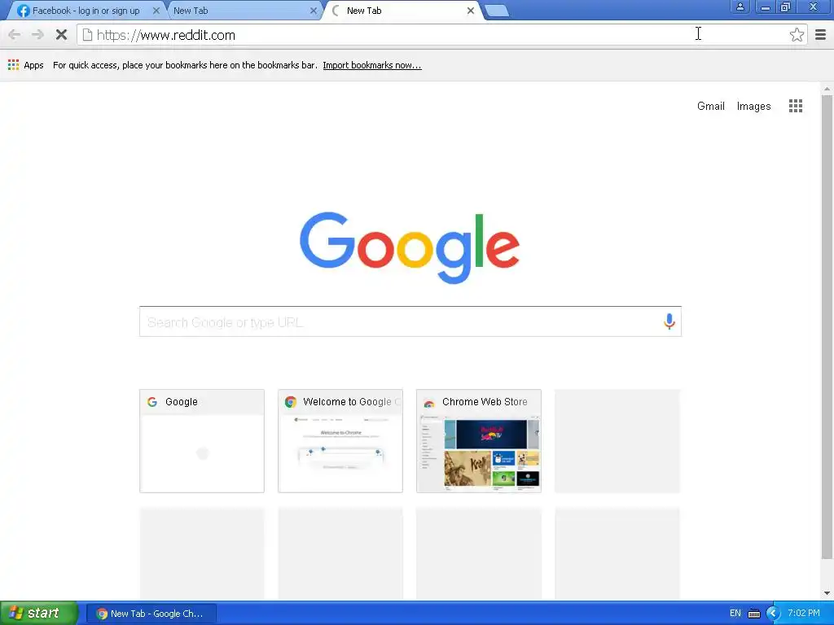834x625 pixels.
Task: Close the Facebook tab
Action: (156, 11)
